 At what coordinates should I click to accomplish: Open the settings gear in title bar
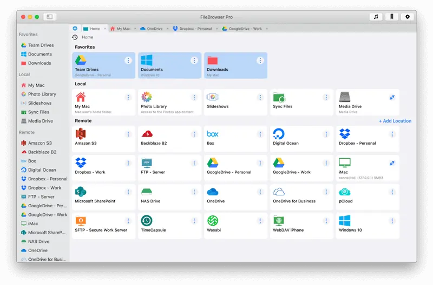[408, 17]
